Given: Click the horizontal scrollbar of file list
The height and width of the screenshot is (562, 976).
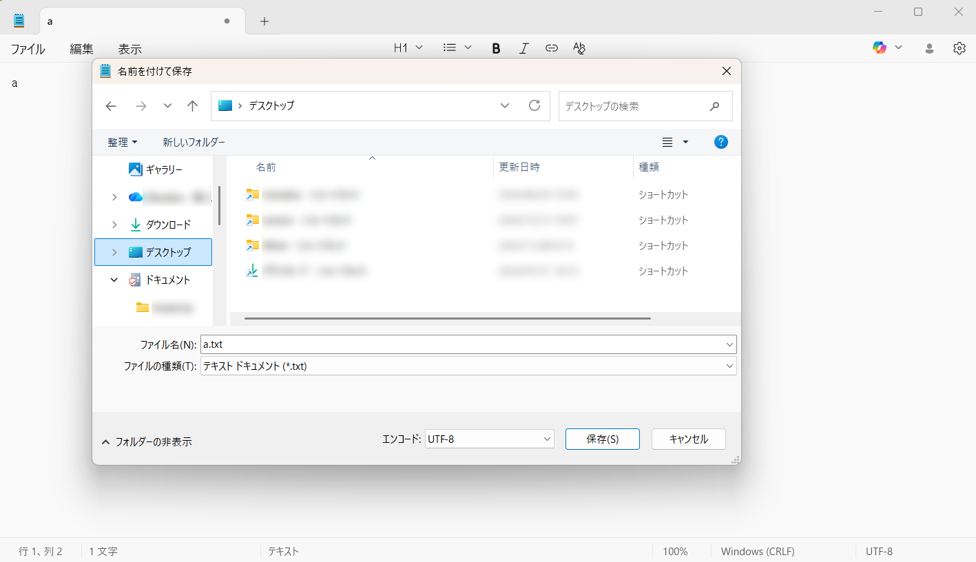Looking at the screenshot, I should tap(448, 318).
